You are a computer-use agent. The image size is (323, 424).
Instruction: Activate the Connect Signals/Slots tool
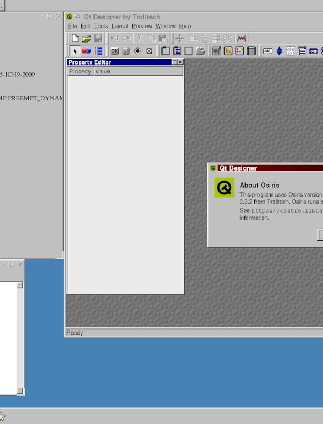[x=86, y=51]
